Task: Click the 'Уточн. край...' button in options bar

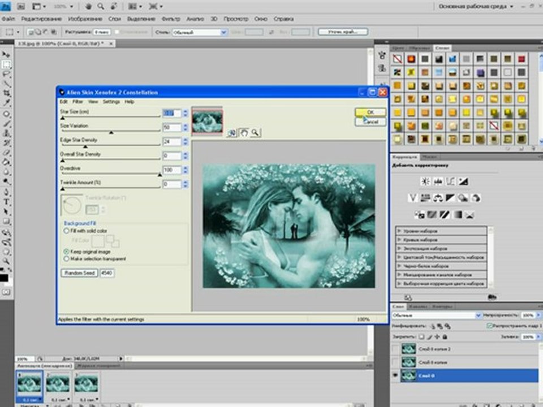Action: coord(343,32)
